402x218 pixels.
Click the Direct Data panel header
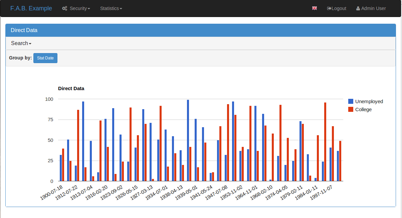24,30
